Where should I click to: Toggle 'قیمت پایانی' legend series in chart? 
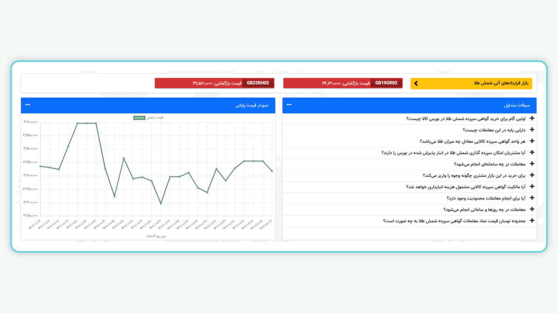(155, 117)
